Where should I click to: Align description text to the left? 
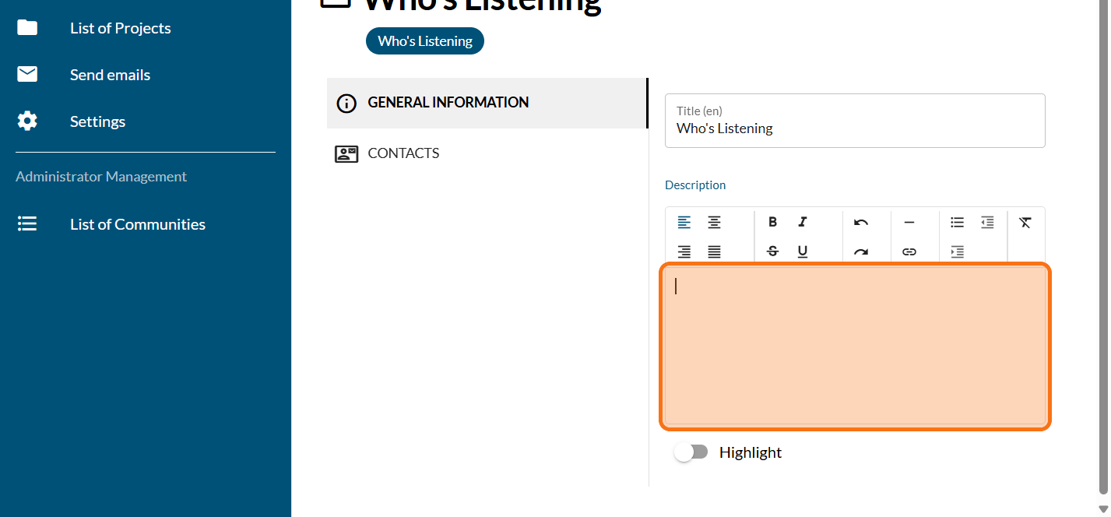click(x=684, y=223)
